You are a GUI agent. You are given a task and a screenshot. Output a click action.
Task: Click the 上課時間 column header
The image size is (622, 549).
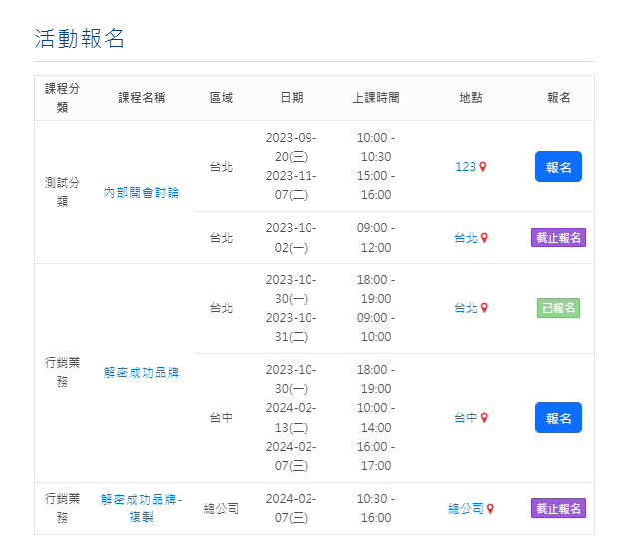click(x=376, y=98)
